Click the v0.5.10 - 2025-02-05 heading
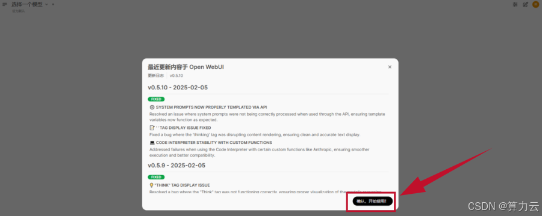This screenshot has height=216, width=542. click(x=178, y=88)
